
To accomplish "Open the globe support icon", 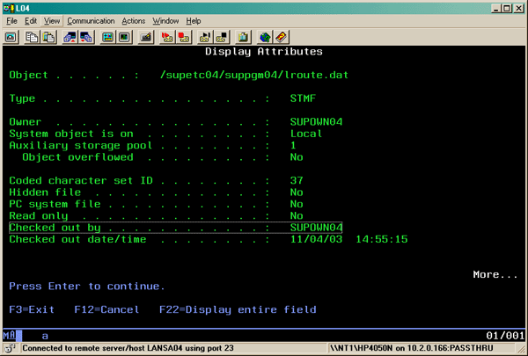I will click(x=264, y=37).
